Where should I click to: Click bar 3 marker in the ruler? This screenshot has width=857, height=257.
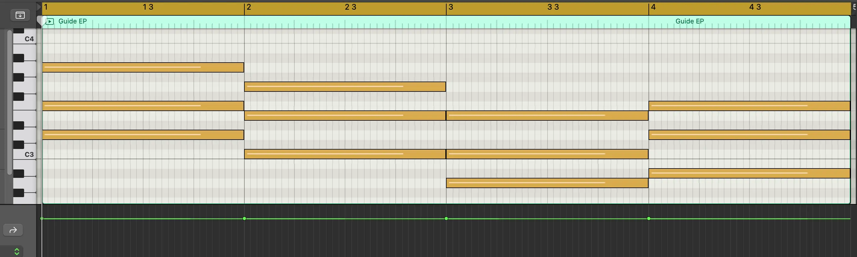click(x=451, y=7)
